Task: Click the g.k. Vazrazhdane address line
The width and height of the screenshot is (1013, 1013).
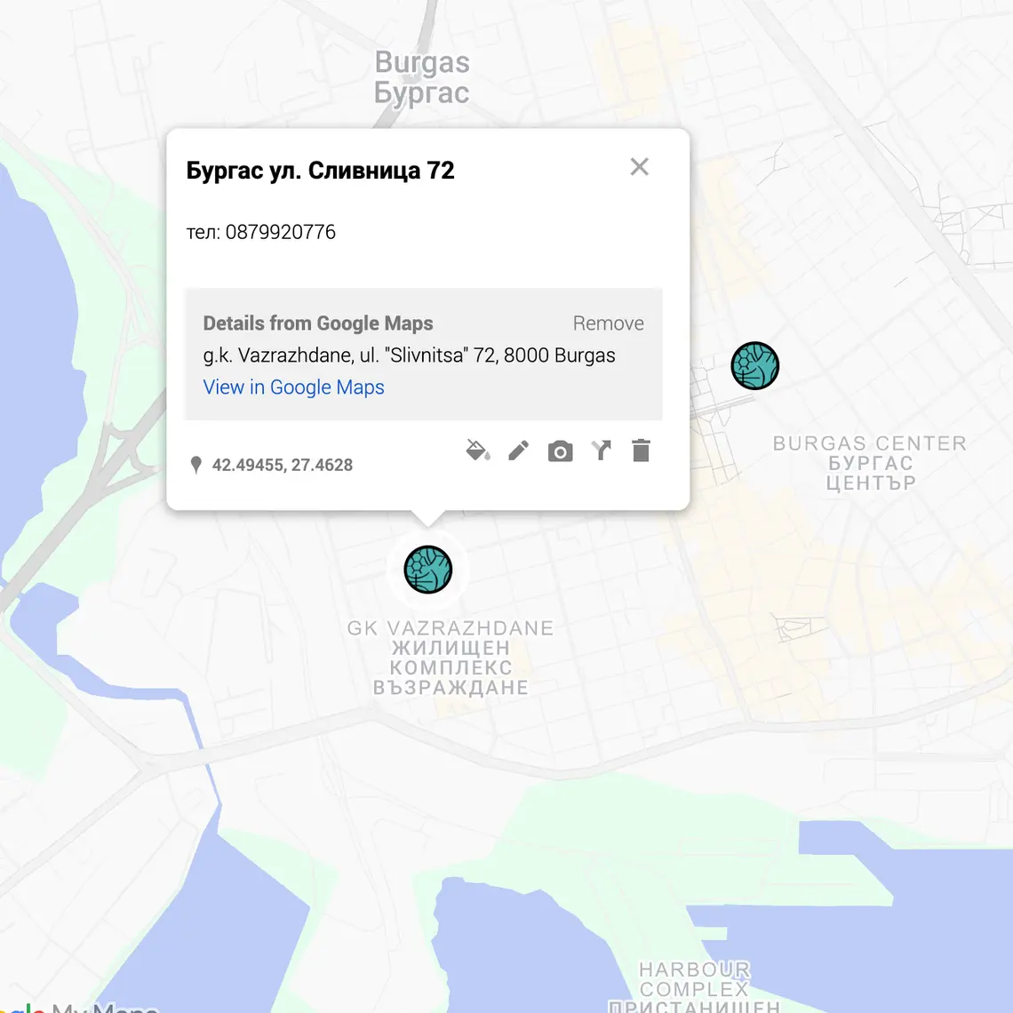Action: tap(409, 355)
